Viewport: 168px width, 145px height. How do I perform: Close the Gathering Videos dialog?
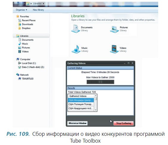(x=133, y=63)
